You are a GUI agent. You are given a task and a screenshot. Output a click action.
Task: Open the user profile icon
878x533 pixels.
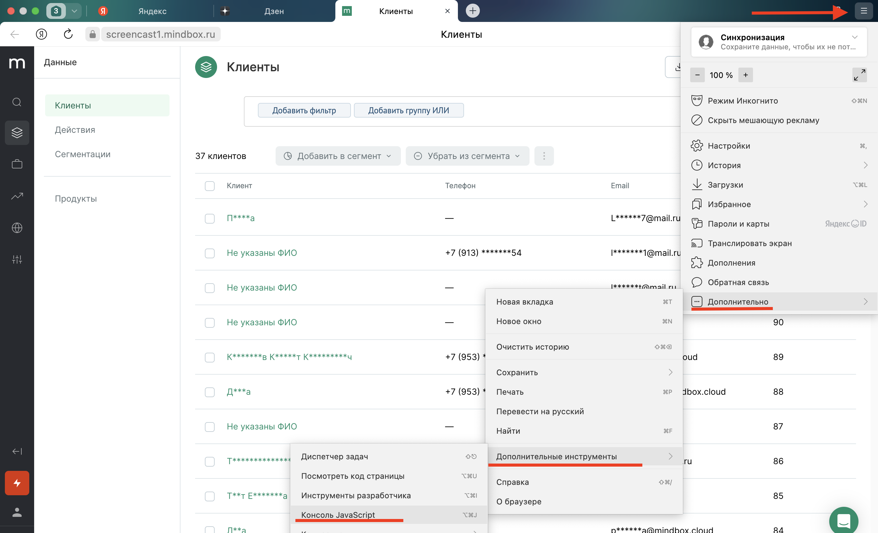17,512
